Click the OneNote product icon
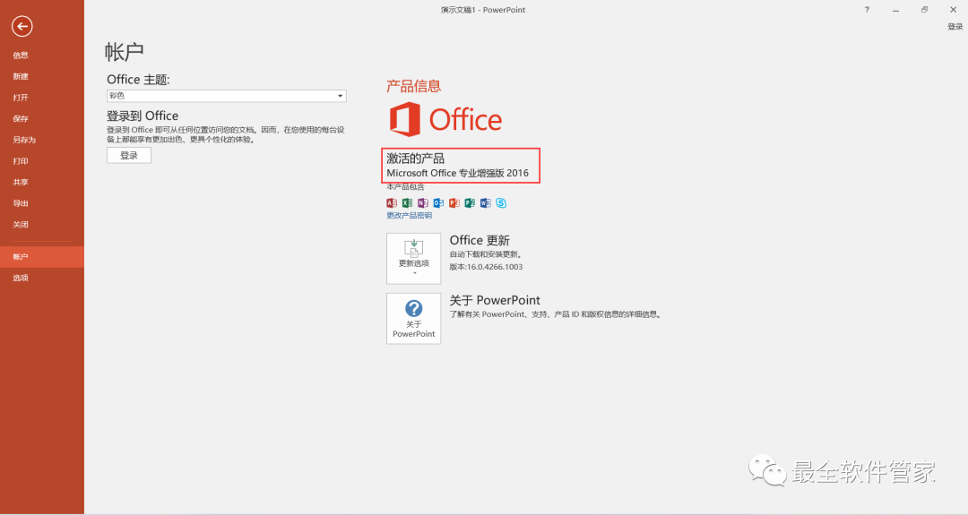The height and width of the screenshot is (515, 968). click(x=423, y=203)
